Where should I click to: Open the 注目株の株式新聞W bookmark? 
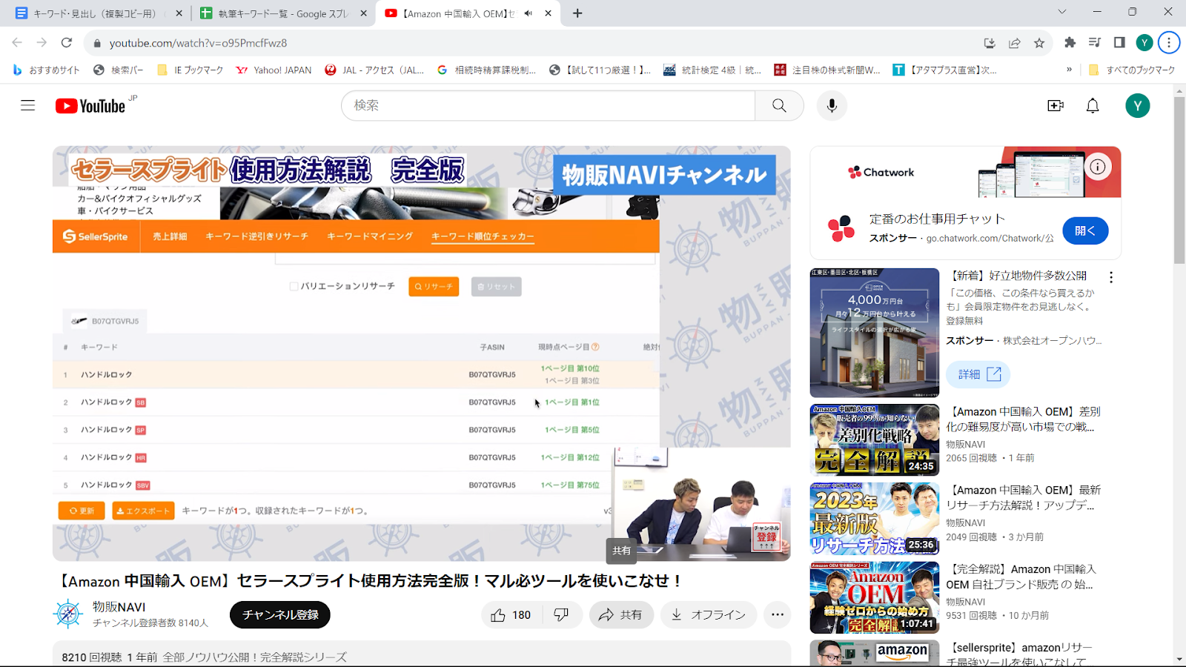[827, 70]
